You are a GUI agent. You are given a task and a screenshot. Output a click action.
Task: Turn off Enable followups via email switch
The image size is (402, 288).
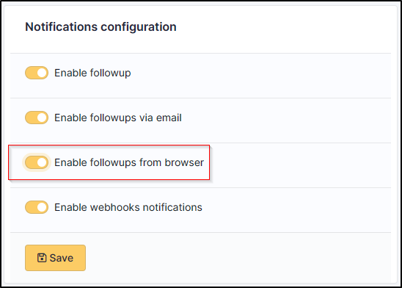pyautogui.click(x=37, y=118)
